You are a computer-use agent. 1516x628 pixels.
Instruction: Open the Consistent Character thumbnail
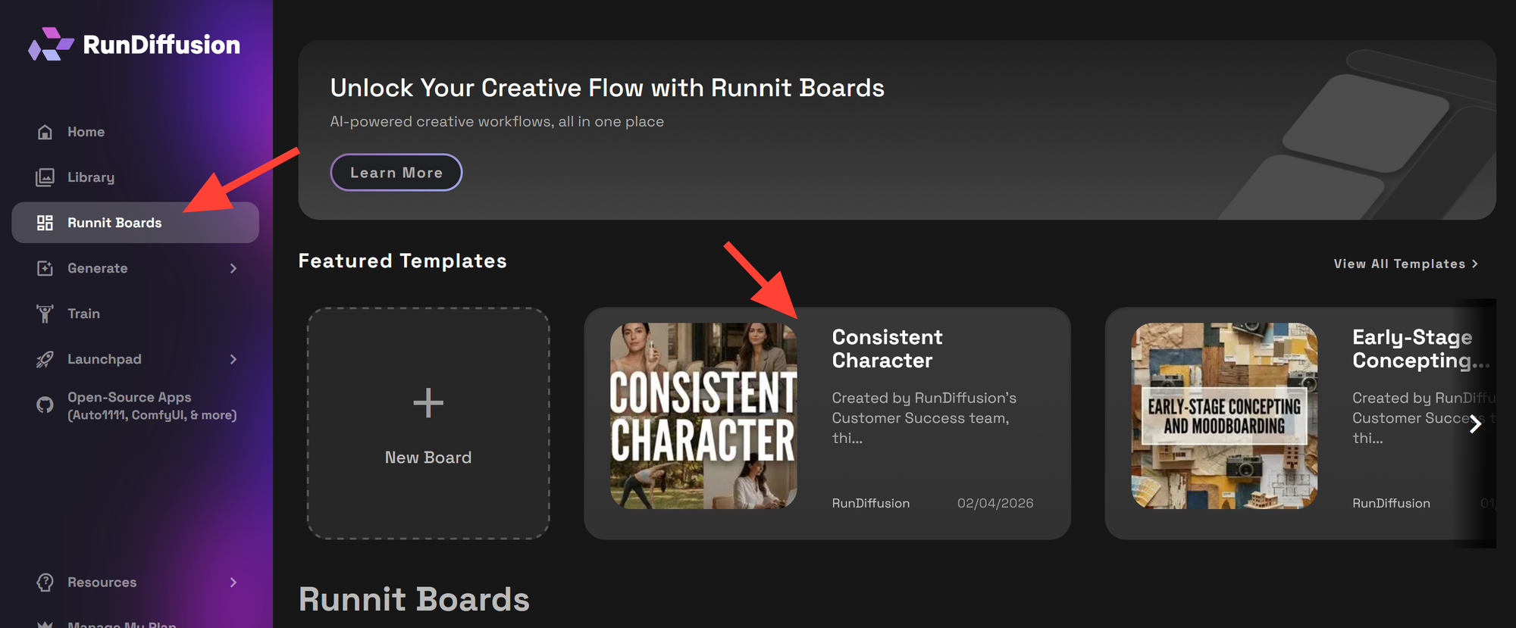703,416
